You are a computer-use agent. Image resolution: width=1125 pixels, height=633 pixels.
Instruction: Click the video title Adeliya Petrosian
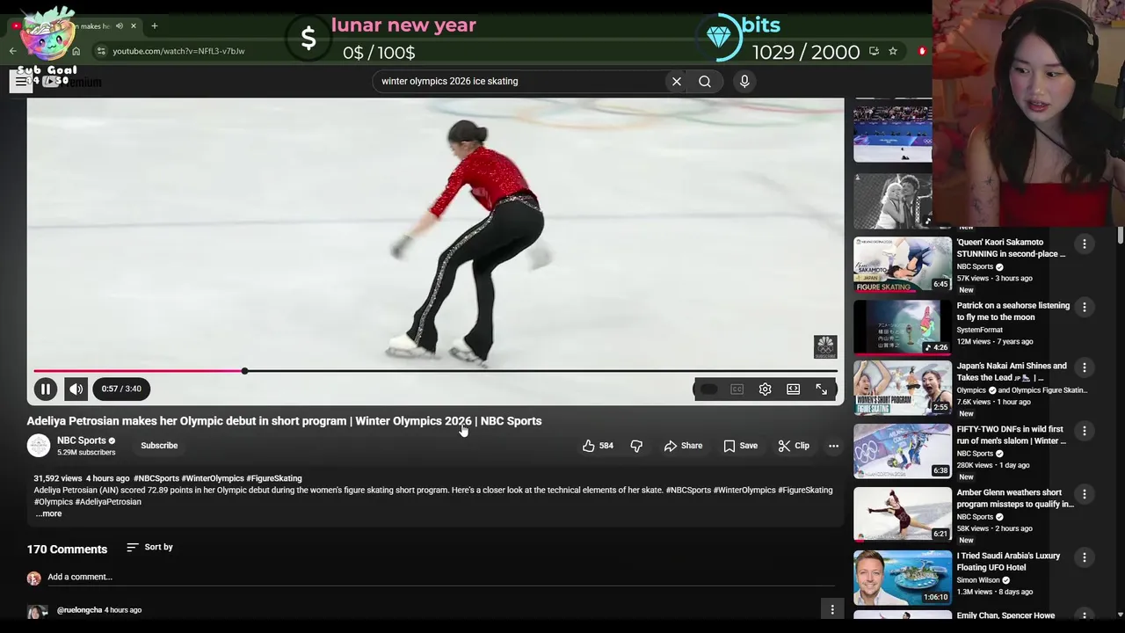coord(284,421)
